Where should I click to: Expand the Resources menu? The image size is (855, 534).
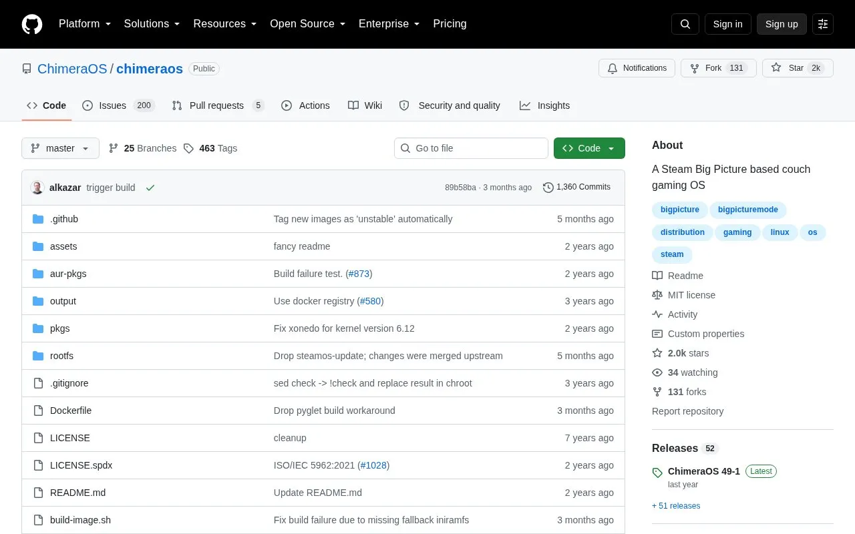tap(224, 24)
